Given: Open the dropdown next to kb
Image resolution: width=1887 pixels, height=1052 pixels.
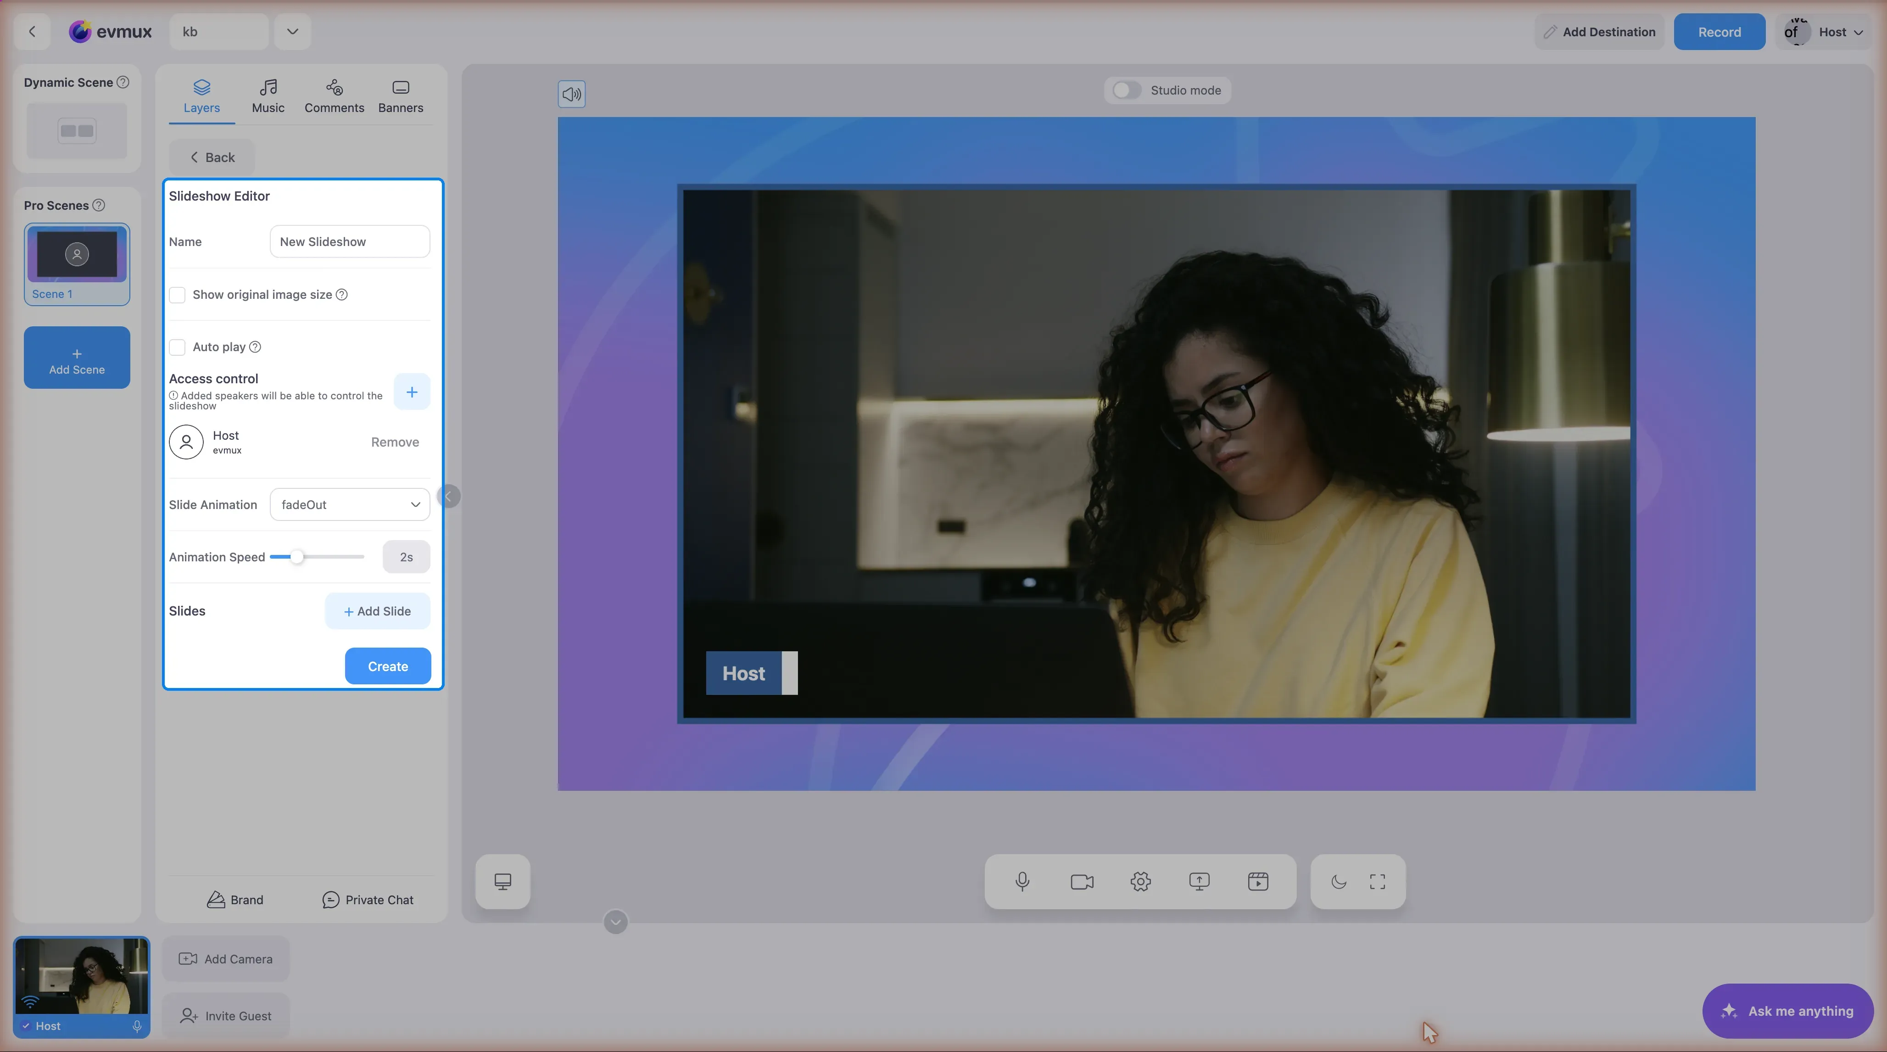Looking at the screenshot, I should (x=292, y=32).
